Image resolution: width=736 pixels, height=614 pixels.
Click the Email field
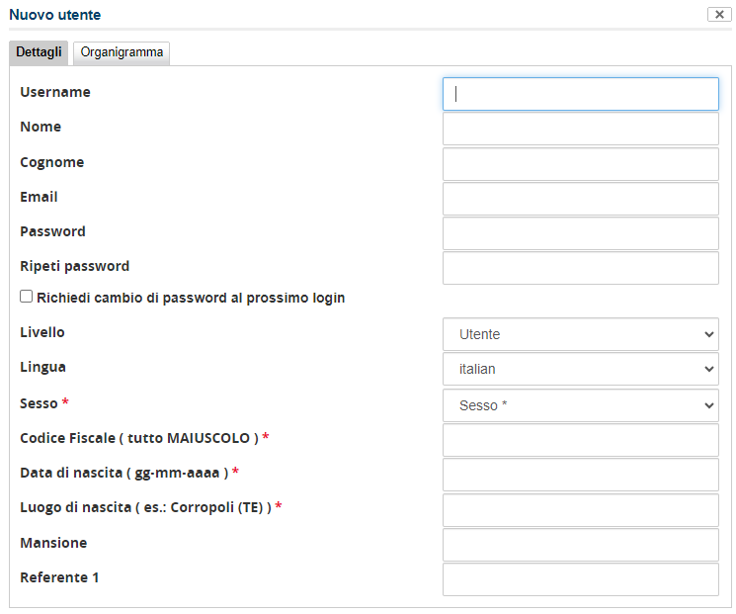pyautogui.click(x=580, y=199)
